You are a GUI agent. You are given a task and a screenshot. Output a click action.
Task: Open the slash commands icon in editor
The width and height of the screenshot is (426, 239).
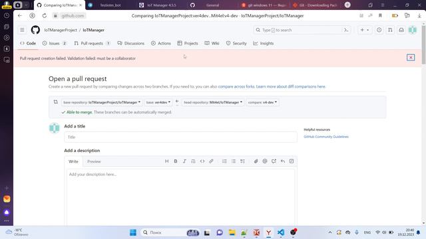(292, 161)
